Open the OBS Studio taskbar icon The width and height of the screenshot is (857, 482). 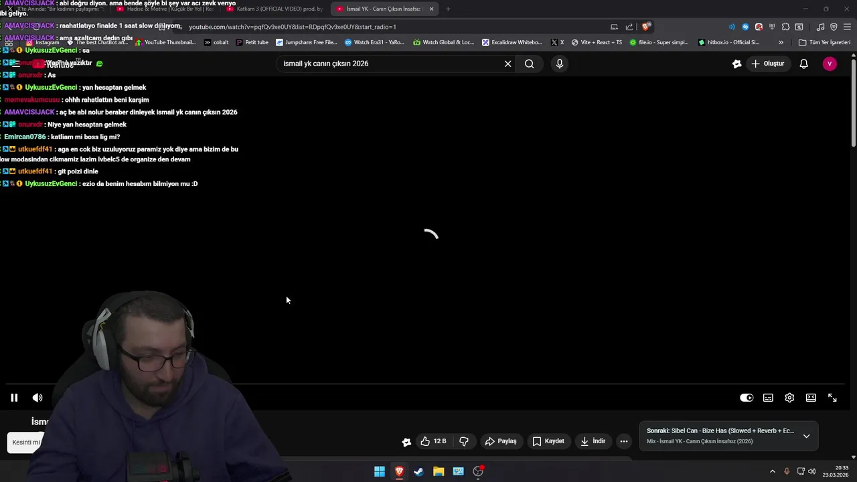(478, 471)
